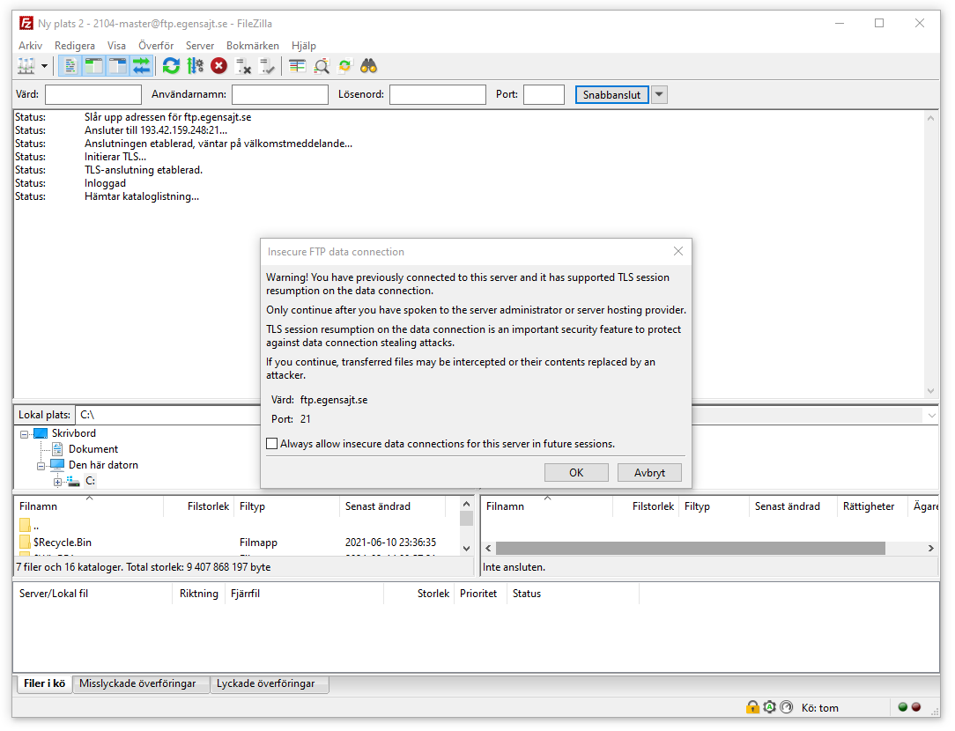Click the binoculars file search icon
Viewport: 955px width, 731px height.
(x=368, y=66)
